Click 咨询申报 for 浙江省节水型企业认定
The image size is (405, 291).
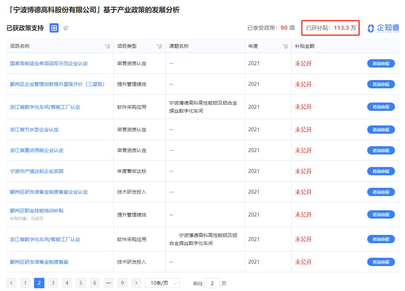pyautogui.click(x=381, y=130)
